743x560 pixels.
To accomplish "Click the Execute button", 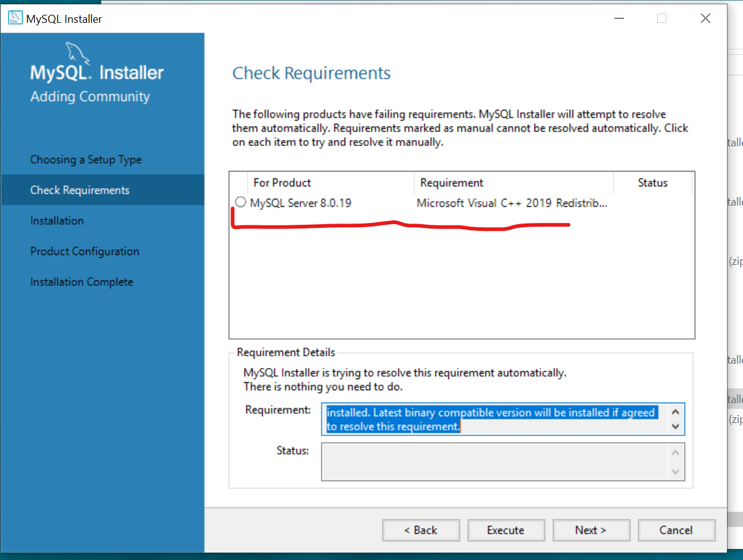I will [506, 530].
